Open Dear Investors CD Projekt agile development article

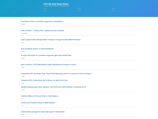(49, 65)
